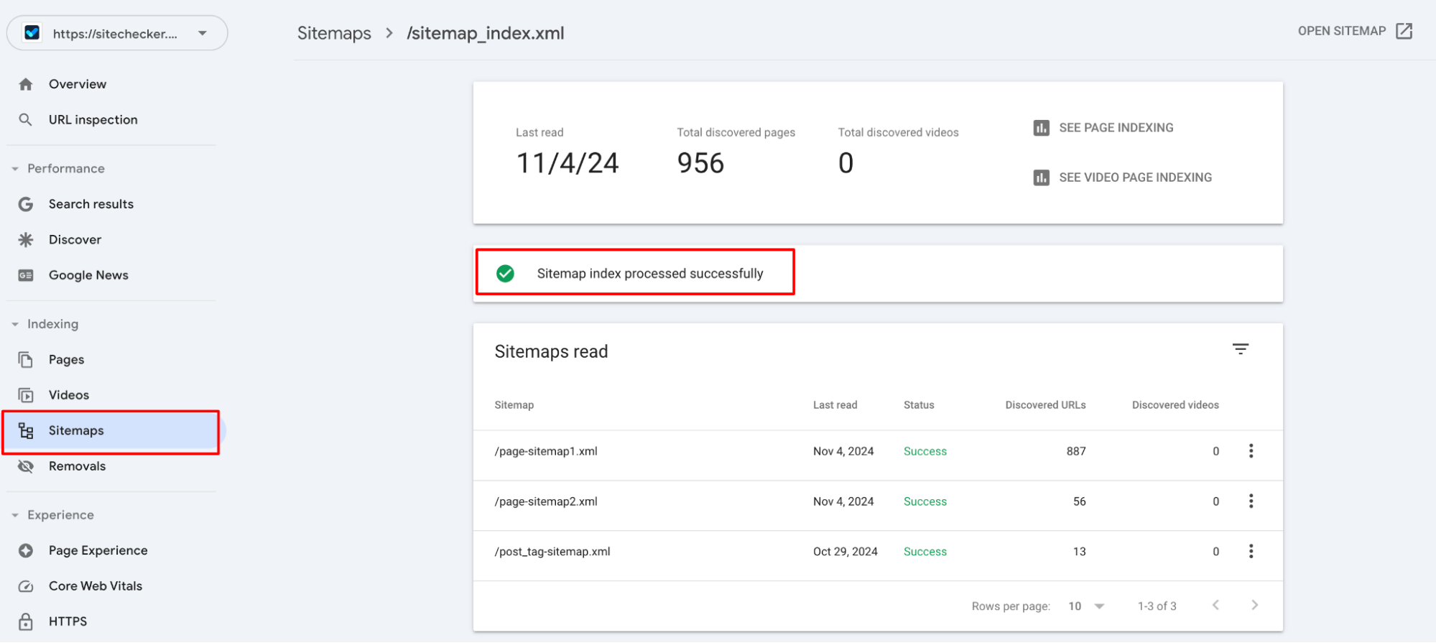The height and width of the screenshot is (643, 1436).
Task: Click the Google News icon
Action: [x=26, y=275]
